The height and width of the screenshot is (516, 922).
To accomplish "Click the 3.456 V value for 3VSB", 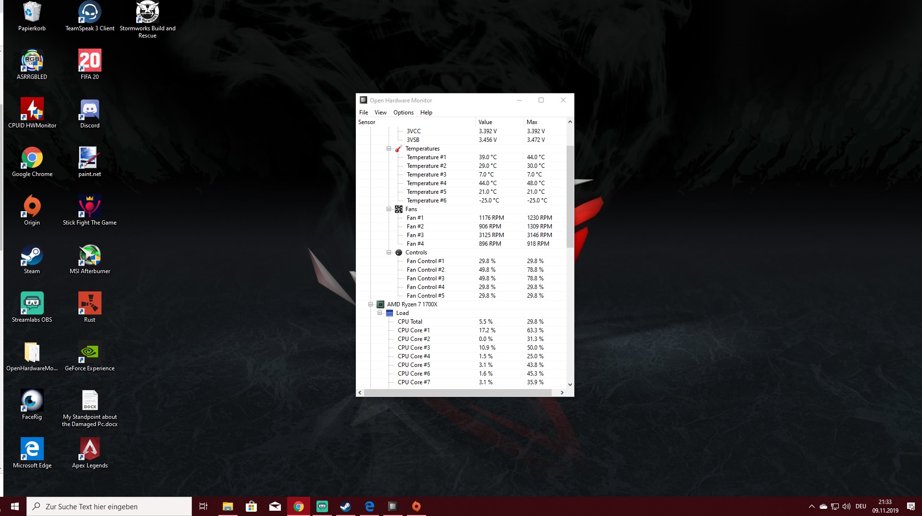I will [488, 140].
